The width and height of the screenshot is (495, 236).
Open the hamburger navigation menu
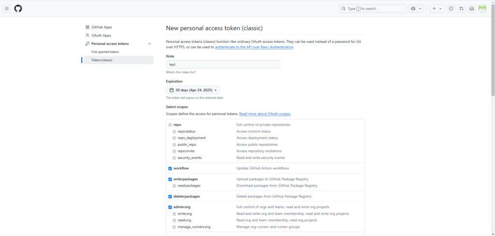pyautogui.click(x=7, y=9)
